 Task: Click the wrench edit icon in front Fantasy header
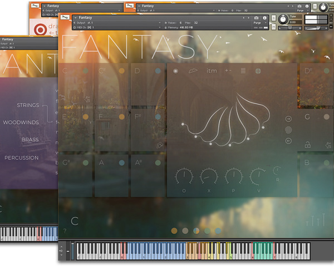[65, 17]
